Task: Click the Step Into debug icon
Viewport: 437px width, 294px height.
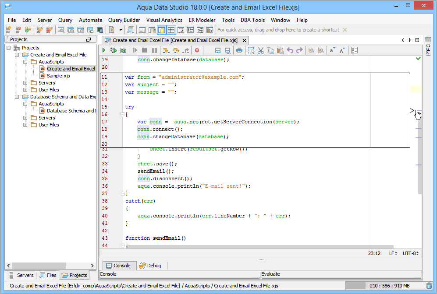Action: pos(166,50)
